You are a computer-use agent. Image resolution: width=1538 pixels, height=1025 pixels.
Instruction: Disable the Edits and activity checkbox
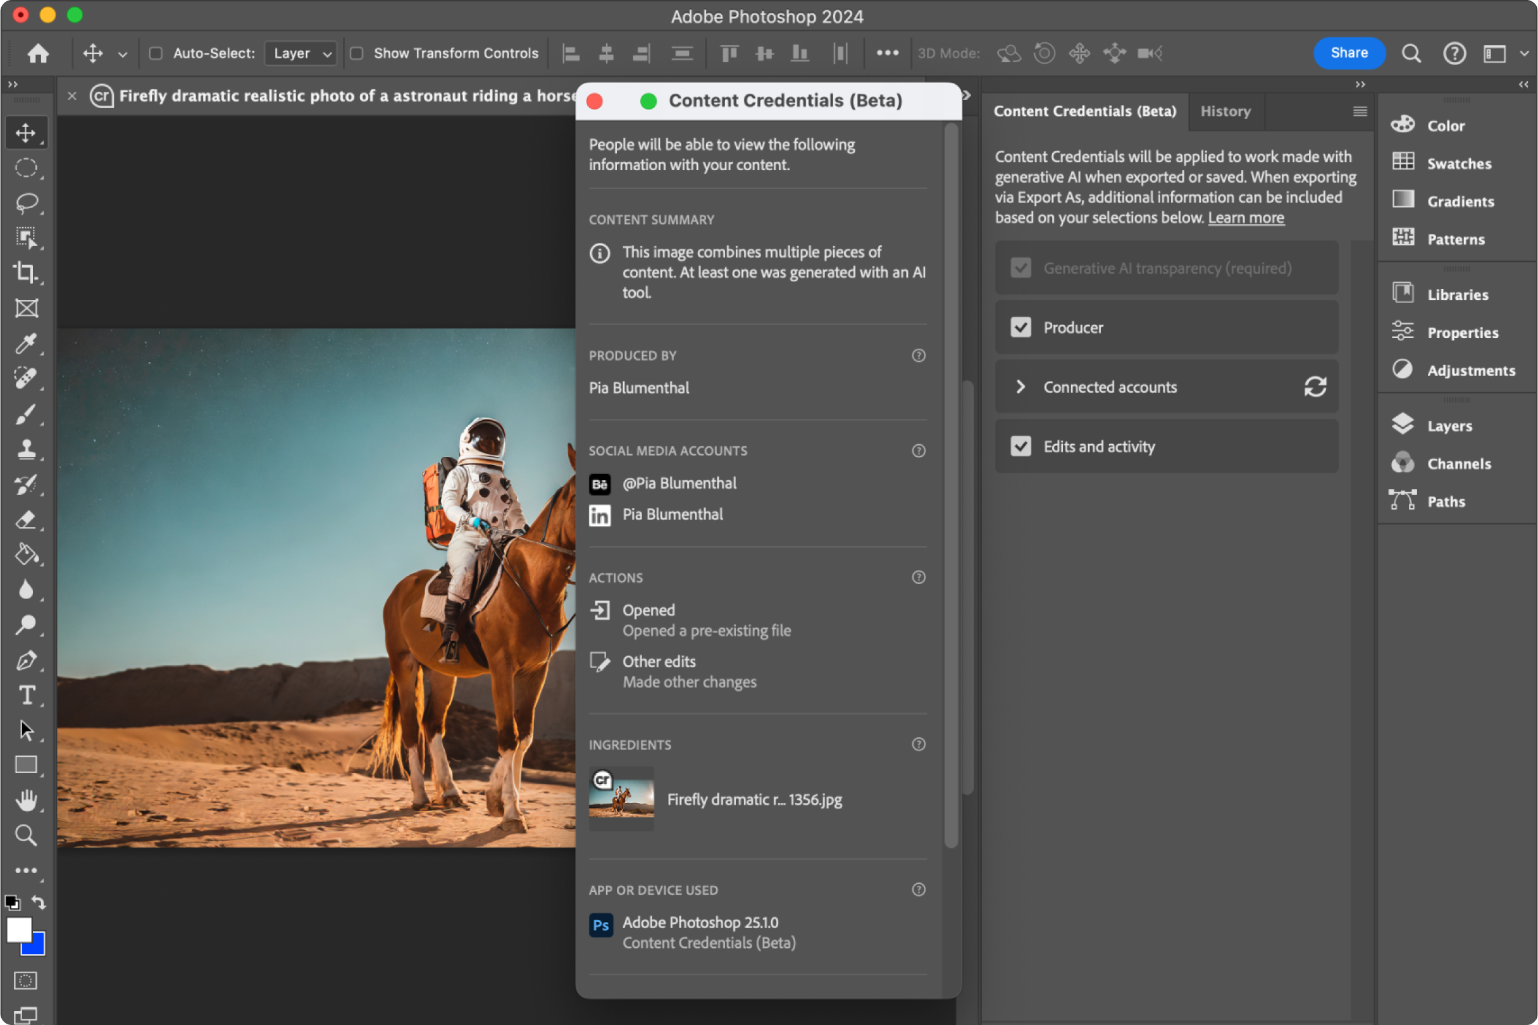(x=1020, y=447)
